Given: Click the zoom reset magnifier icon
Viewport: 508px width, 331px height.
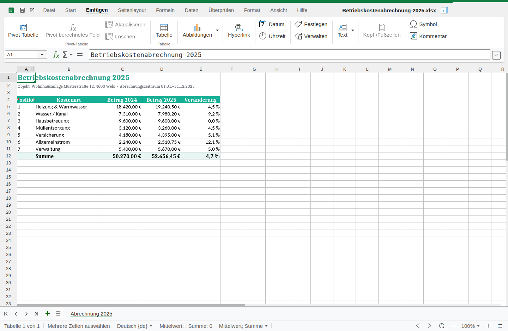Looking at the screenshot, I should pyautogui.click(x=442, y=326).
